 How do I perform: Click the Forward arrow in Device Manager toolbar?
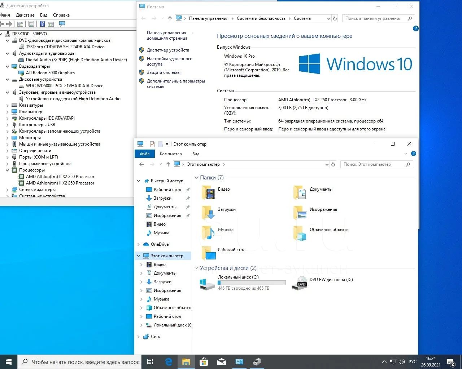coord(9,24)
